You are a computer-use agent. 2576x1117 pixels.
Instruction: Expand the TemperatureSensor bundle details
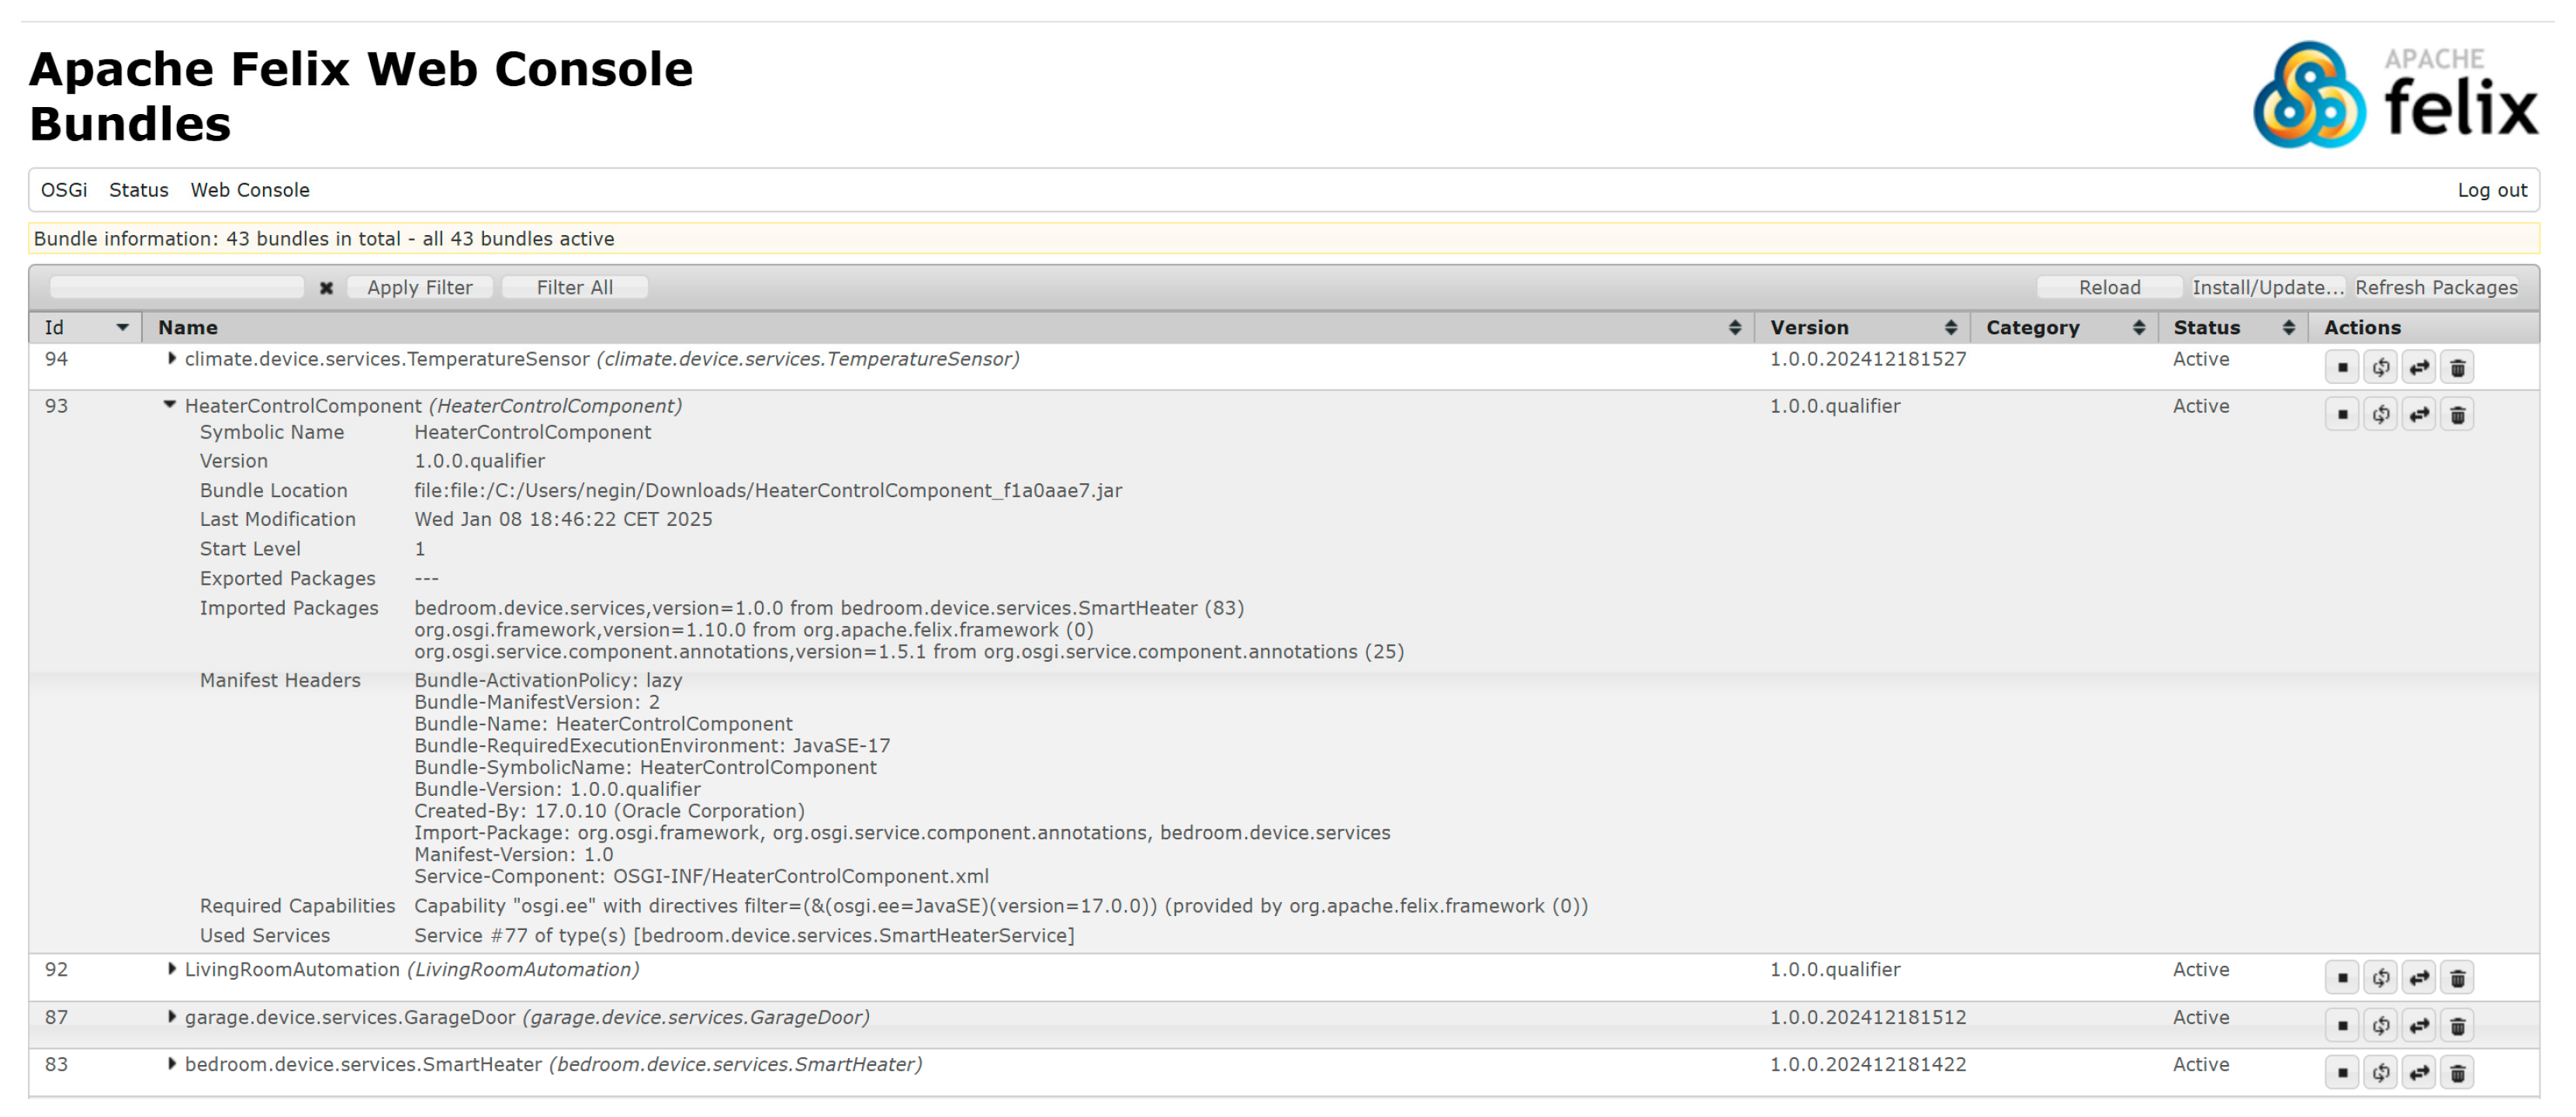(x=172, y=359)
